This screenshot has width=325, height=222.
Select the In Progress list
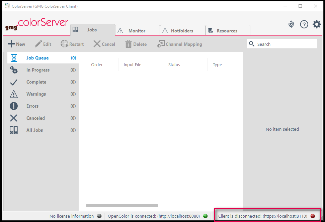(x=43, y=70)
